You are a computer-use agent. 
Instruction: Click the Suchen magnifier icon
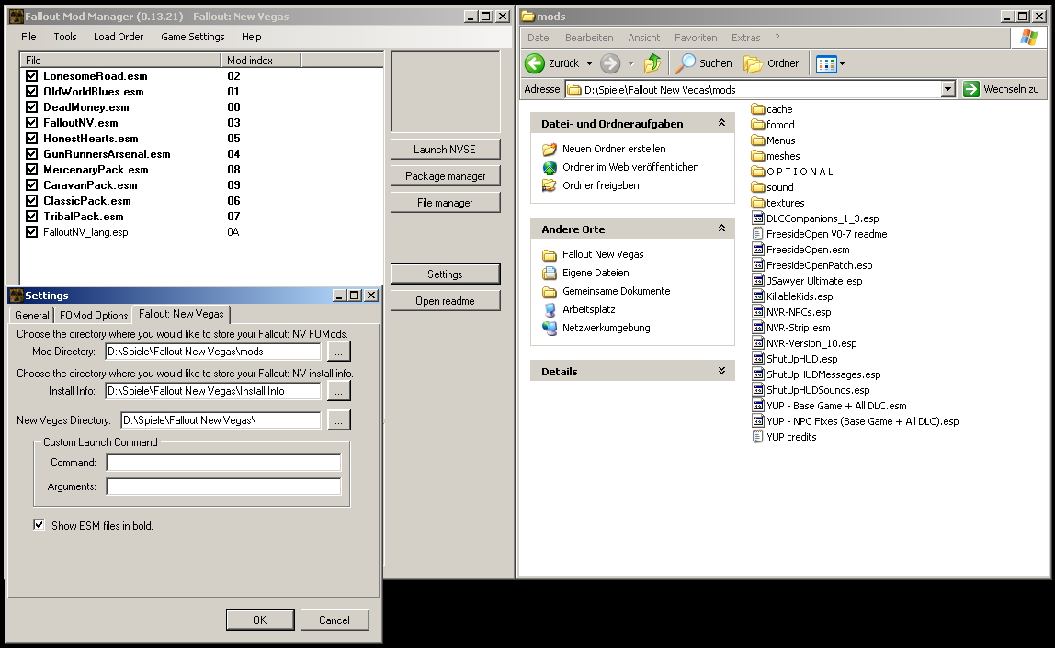pyautogui.click(x=685, y=63)
